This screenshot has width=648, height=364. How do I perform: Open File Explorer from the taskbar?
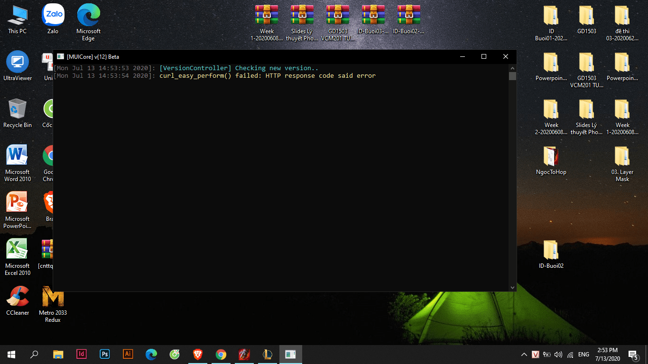point(58,355)
